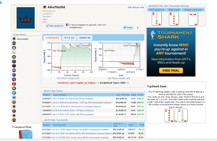Click the black icon with red b
Image resolution: width=217 pixels, height=141 pixels.
14,66
